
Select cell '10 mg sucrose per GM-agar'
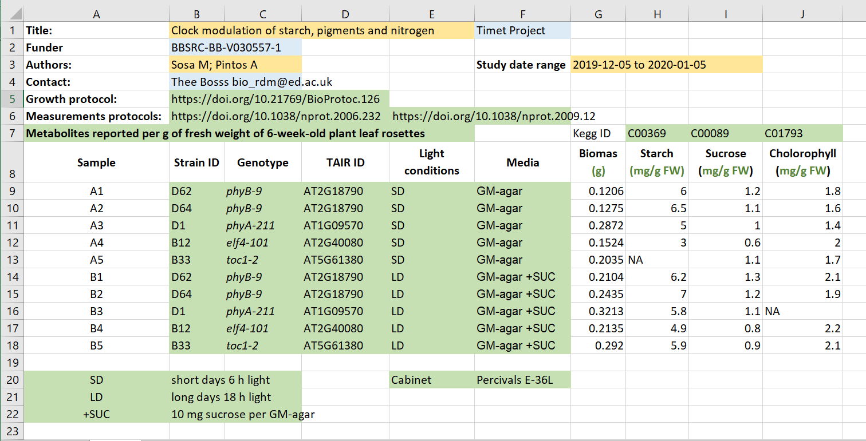click(243, 414)
